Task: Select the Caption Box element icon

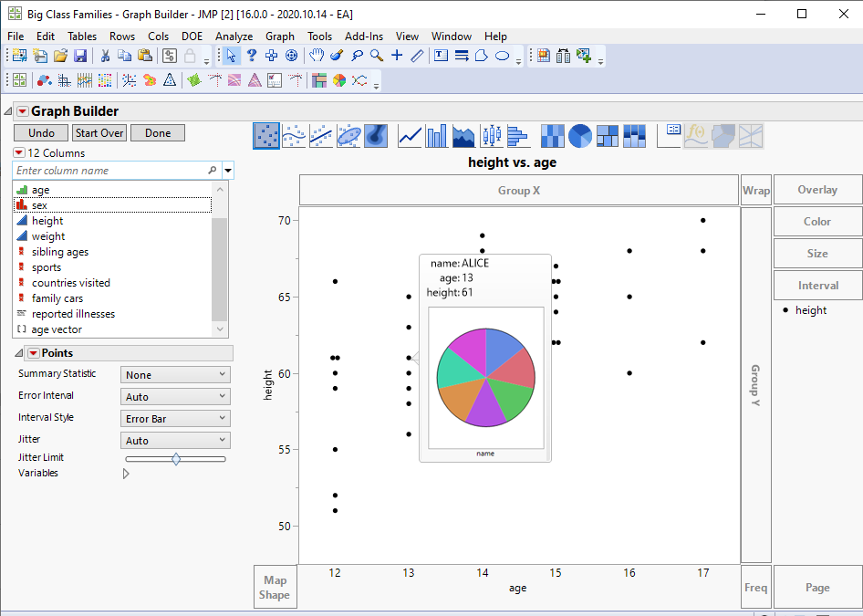Action: tap(670, 136)
